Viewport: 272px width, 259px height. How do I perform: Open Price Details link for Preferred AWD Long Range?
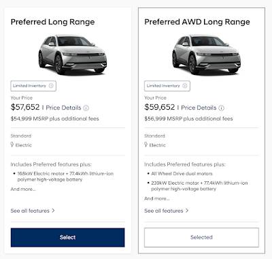click(199, 108)
